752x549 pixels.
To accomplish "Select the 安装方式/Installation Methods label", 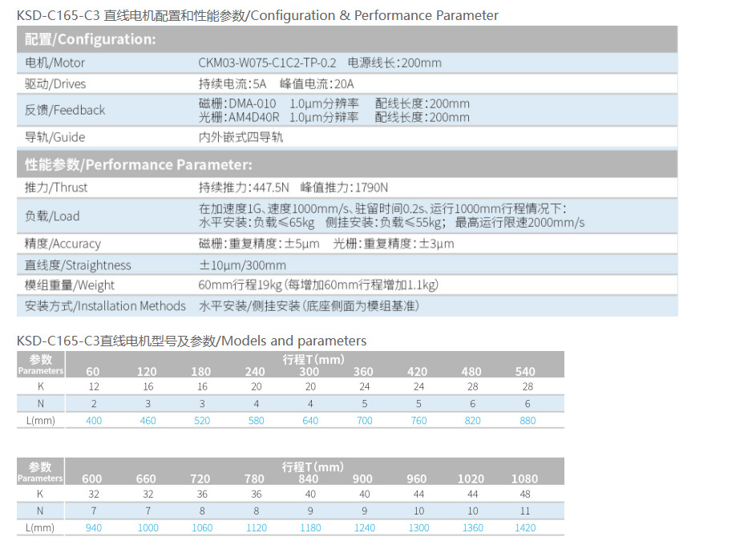I will pos(105,306).
